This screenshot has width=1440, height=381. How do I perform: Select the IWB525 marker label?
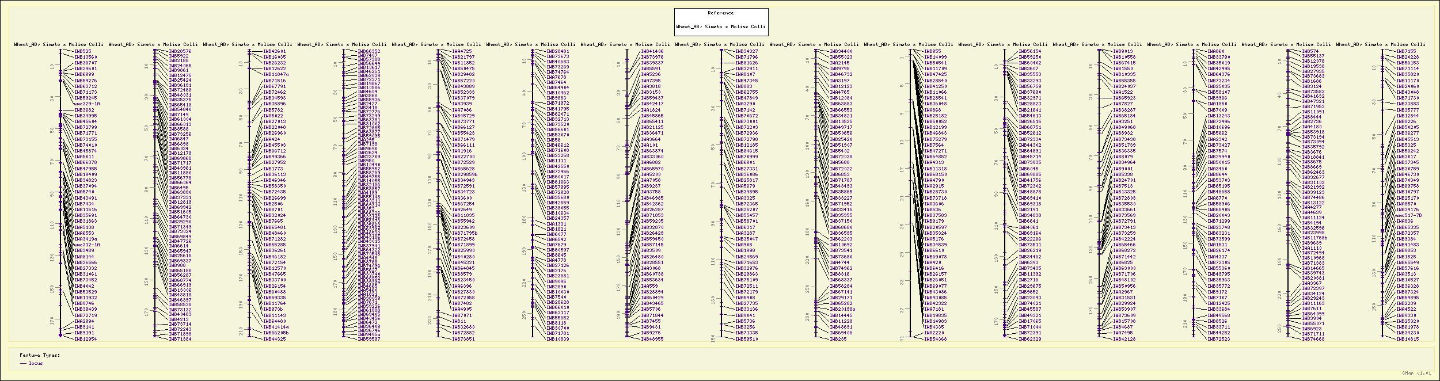[83, 51]
